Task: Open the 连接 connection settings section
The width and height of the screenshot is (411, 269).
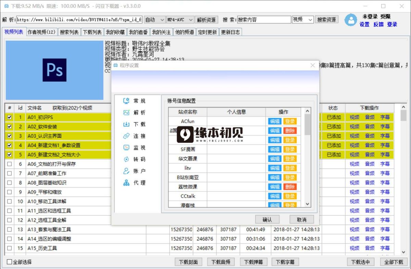Action: 134,136
